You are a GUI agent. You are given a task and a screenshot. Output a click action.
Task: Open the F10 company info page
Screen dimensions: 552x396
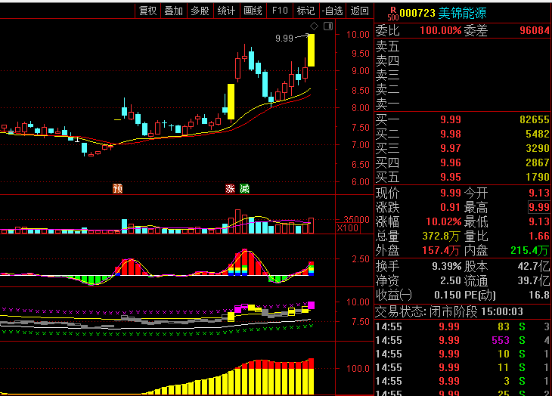point(279,11)
